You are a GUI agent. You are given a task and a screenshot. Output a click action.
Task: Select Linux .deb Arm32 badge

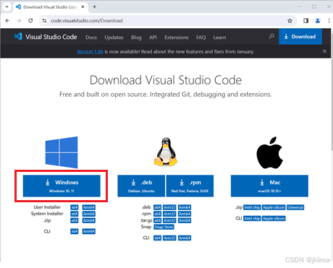click(x=169, y=207)
